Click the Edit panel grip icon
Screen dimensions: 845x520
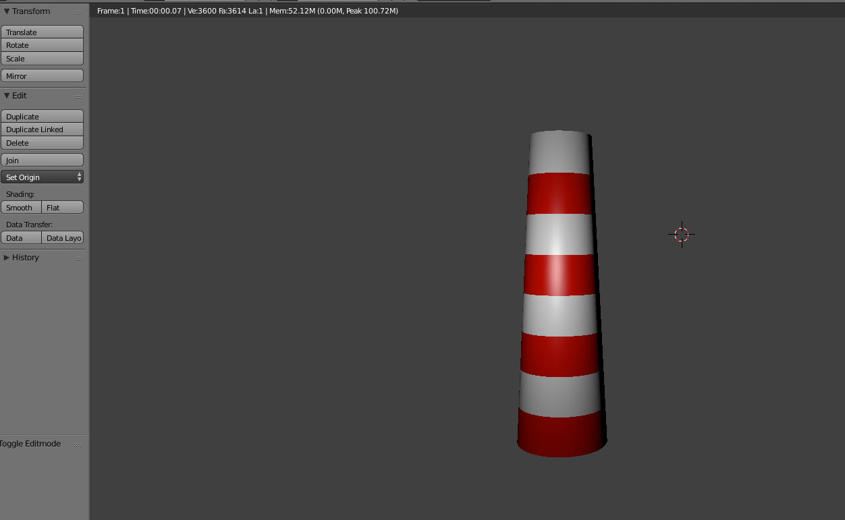tap(78, 95)
